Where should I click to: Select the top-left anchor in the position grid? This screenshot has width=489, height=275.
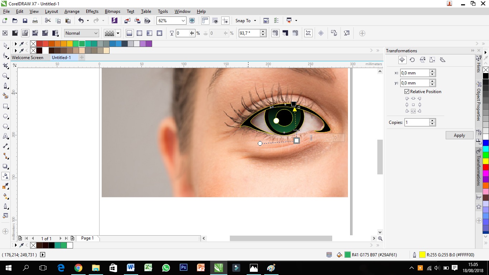coord(407,98)
